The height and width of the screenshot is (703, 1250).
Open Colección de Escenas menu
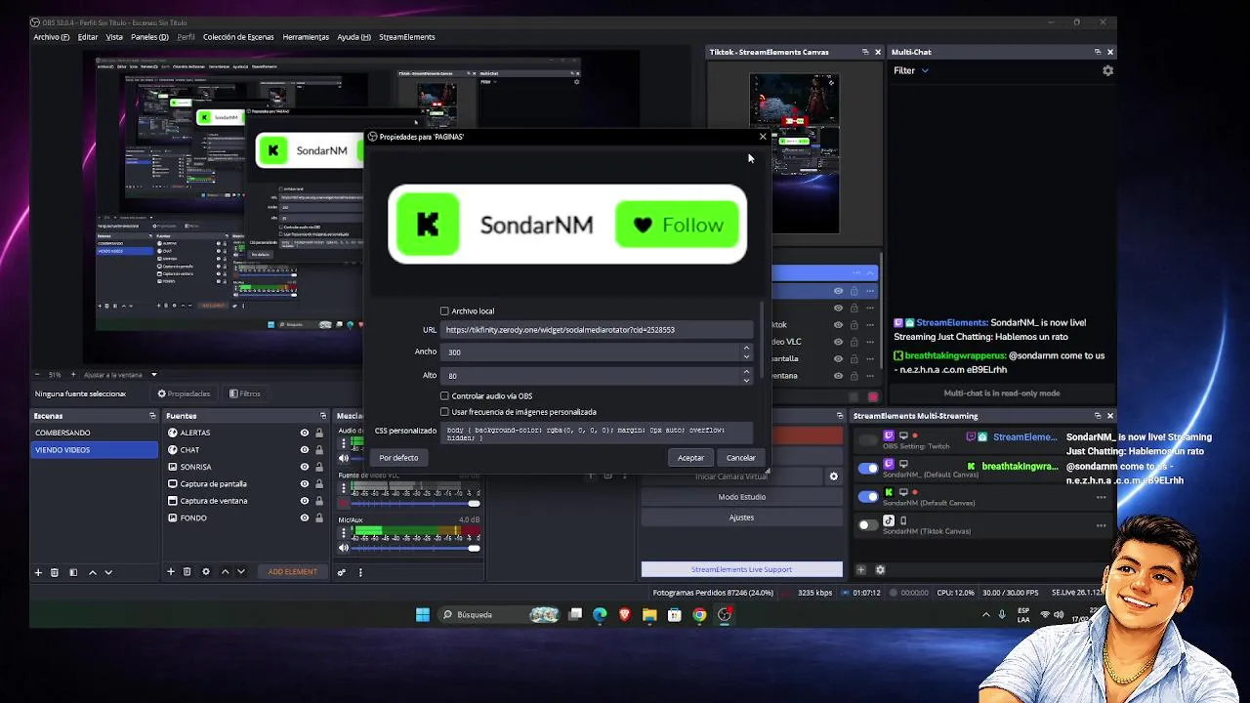tap(238, 37)
